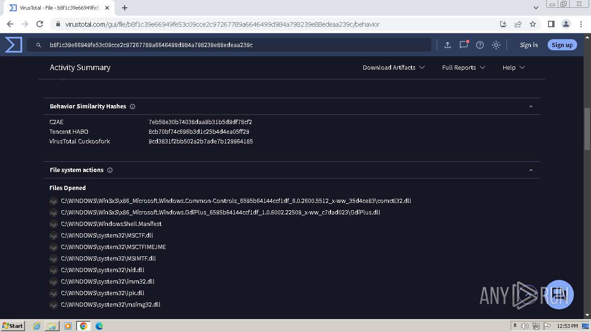
Task: Toggle the browser side panel
Action: (551, 24)
